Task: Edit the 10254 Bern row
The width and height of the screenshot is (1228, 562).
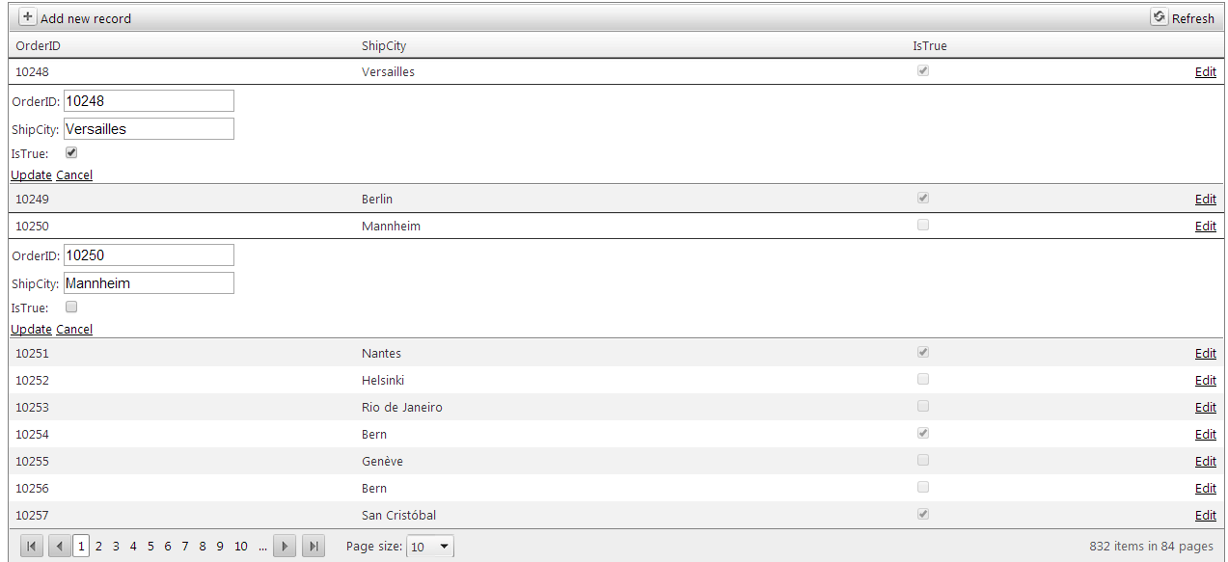Action: 1205,435
